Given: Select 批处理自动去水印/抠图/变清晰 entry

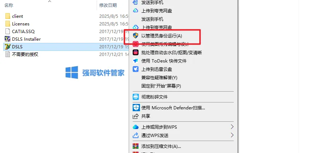Looking at the screenshot, I should click(x=172, y=53).
